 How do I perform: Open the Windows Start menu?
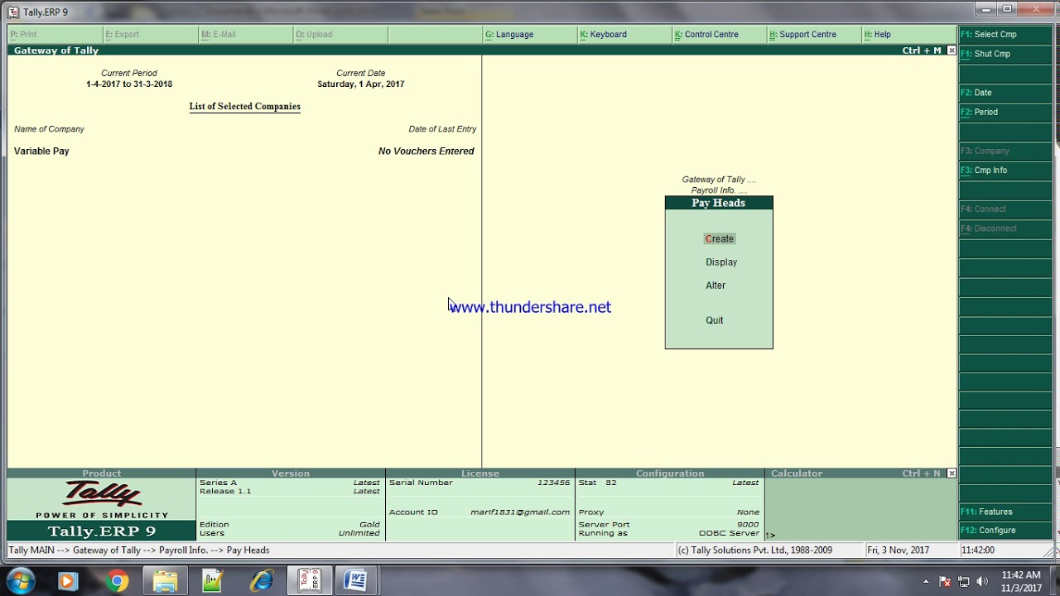[21, 581]
